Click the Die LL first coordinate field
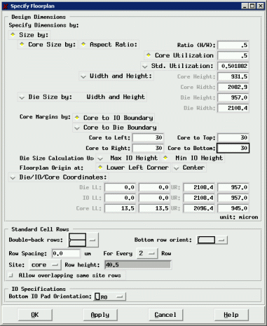The image size is (267, 326). 120,187
